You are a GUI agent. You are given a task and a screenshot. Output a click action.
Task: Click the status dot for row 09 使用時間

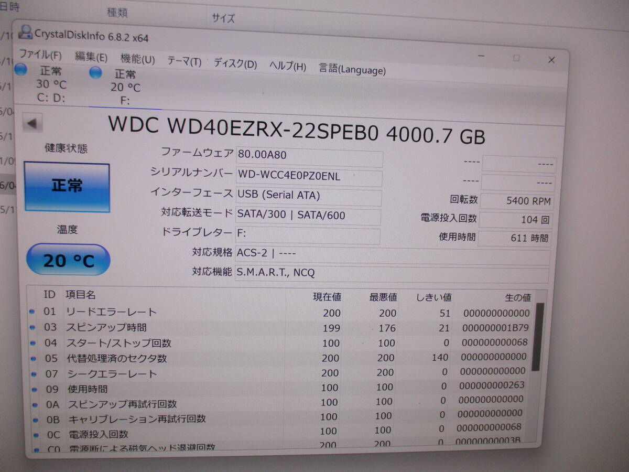coord(35,389)
